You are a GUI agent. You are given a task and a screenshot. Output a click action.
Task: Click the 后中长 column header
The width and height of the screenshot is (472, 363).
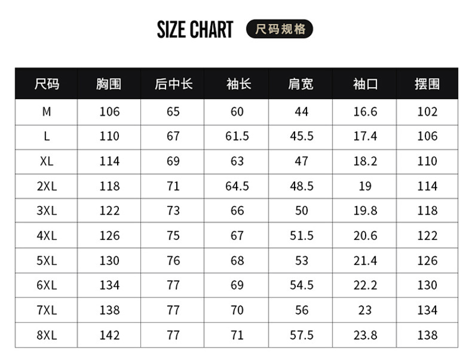173,84
